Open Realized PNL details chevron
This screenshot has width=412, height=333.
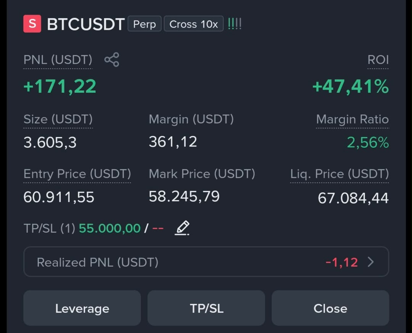click(371, 262)
